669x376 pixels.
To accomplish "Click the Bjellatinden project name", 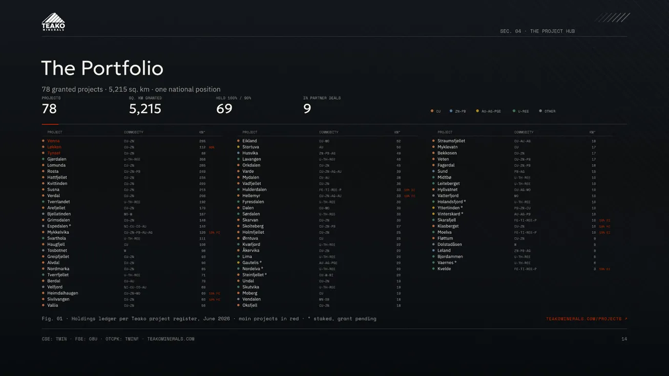I will (x=59, y=214).
